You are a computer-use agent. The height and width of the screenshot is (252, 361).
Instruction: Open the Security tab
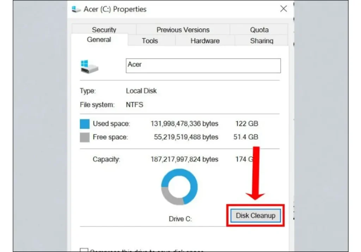point(104,30)
